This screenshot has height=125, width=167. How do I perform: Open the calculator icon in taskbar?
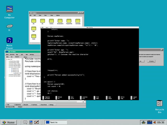(x=31, y=122)
